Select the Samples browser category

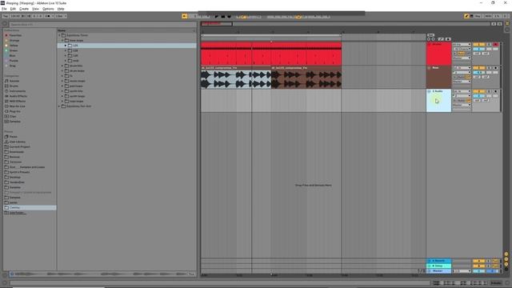[14, 122]
